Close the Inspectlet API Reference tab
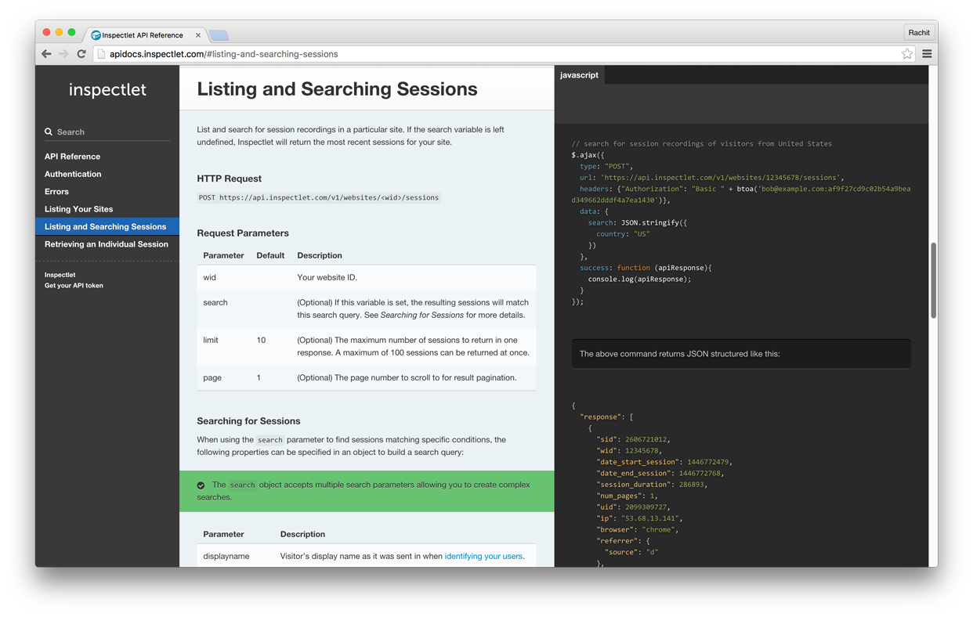This screenshot has width=973, height=617. click(198, 34)
